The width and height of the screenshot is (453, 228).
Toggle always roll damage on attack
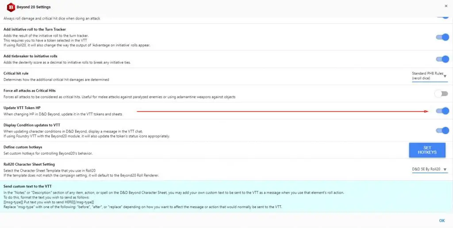[x=442, y=17]
